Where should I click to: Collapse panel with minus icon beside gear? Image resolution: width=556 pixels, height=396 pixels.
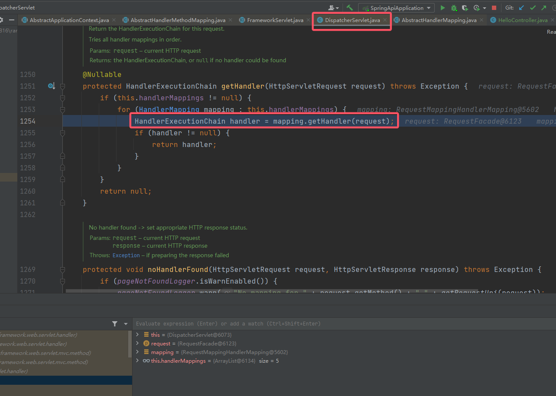[12, 20]
